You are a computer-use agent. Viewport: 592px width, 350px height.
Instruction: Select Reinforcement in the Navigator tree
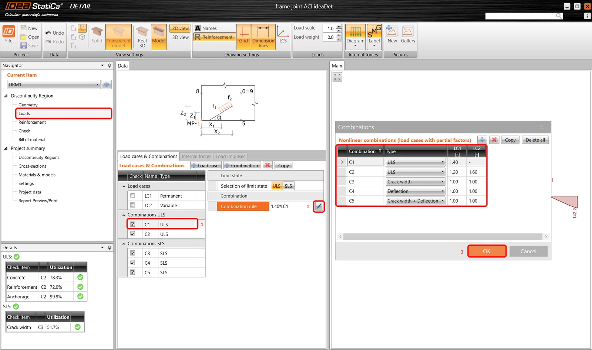[x=32, y=122]
